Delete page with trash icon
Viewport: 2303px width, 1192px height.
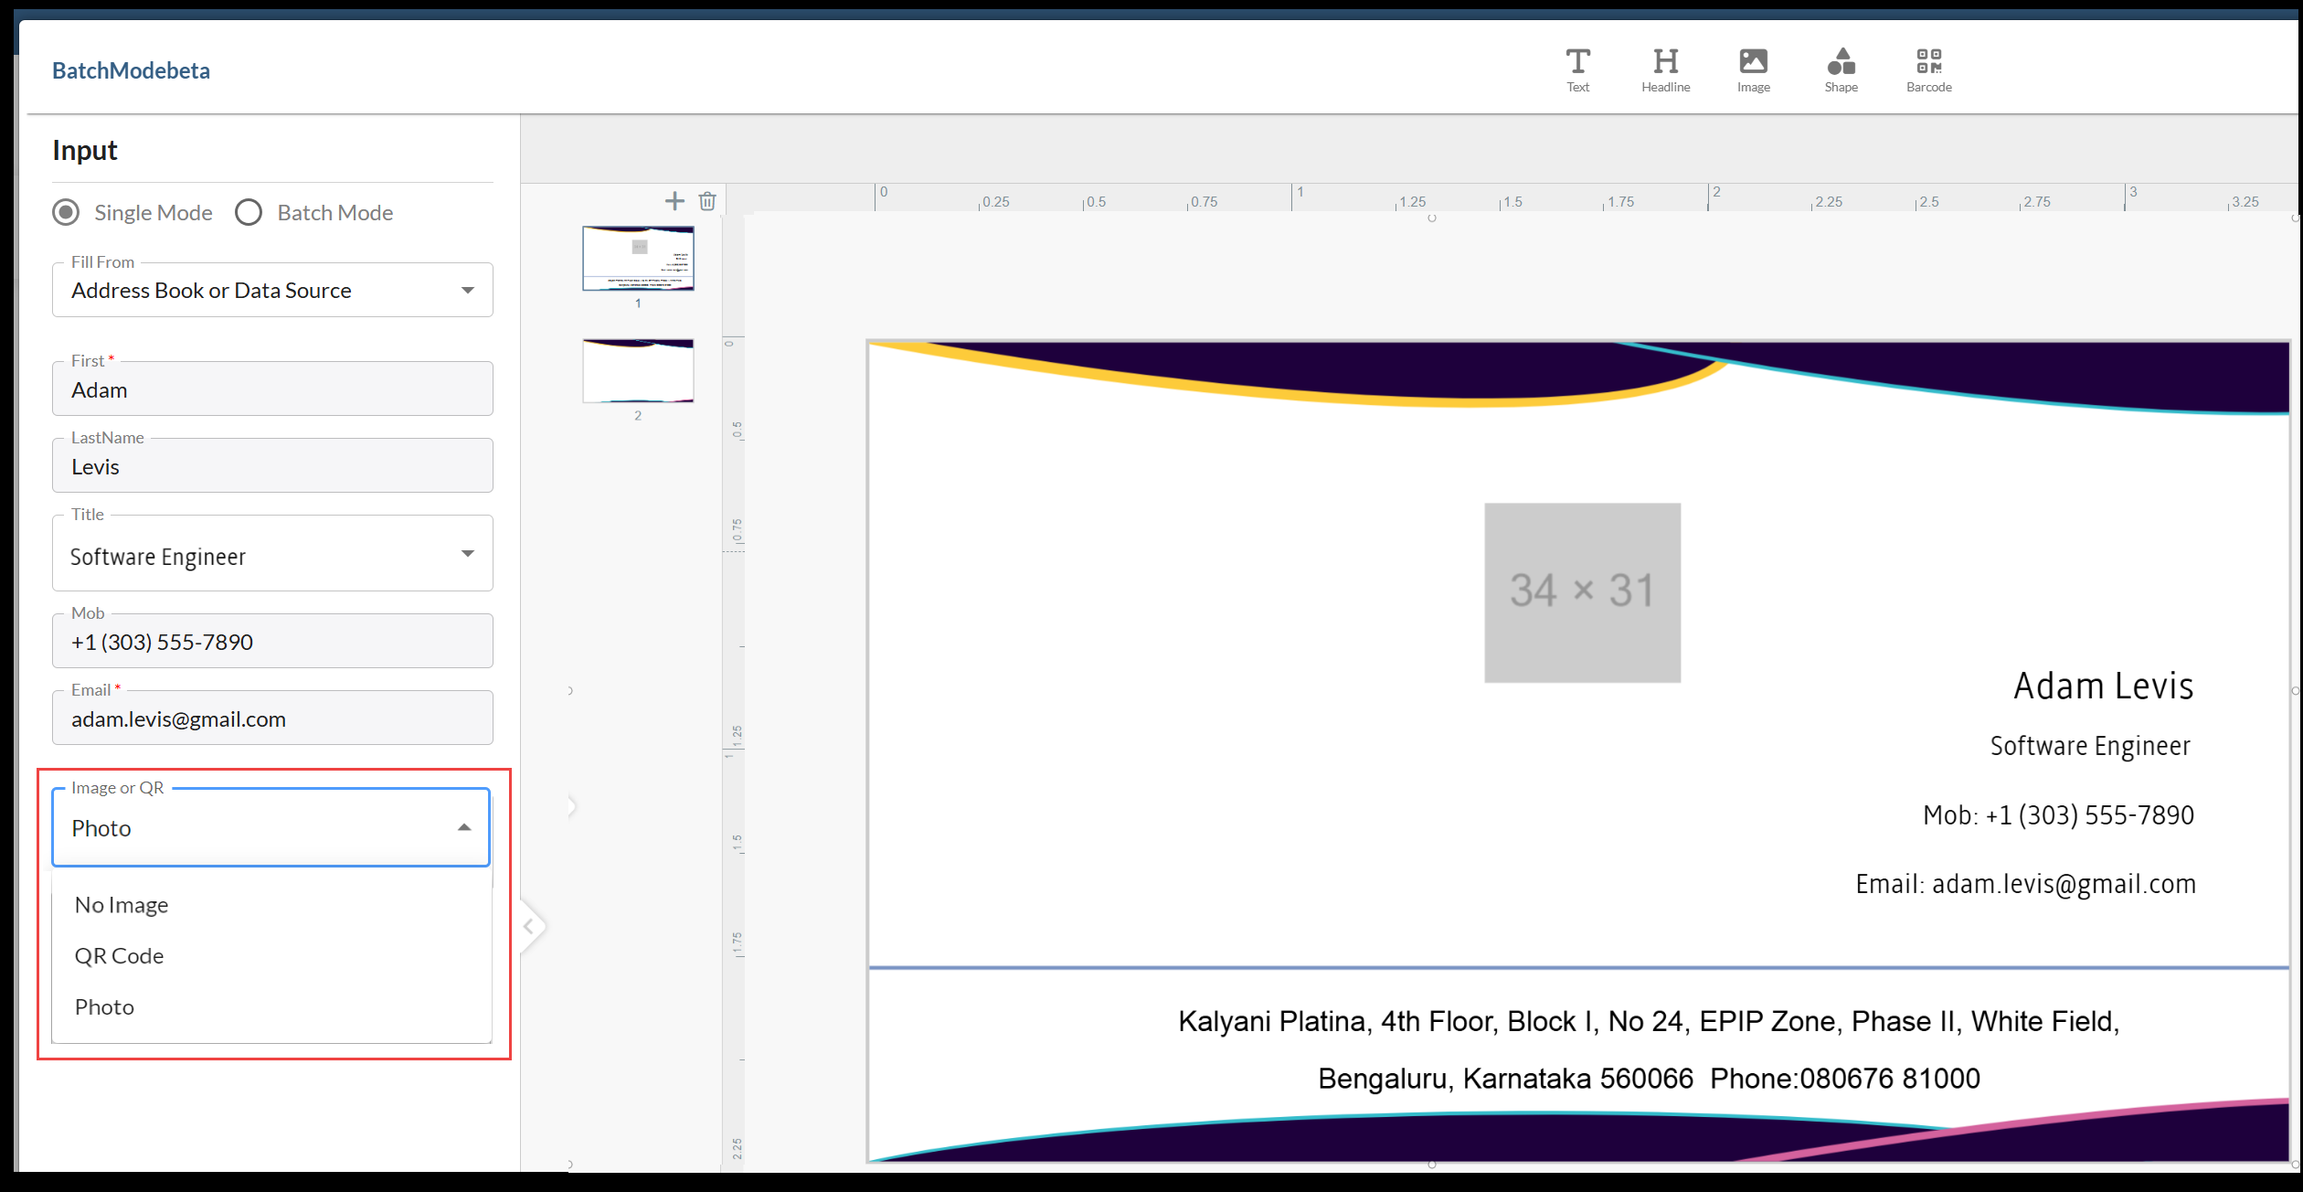click(707, 201)
